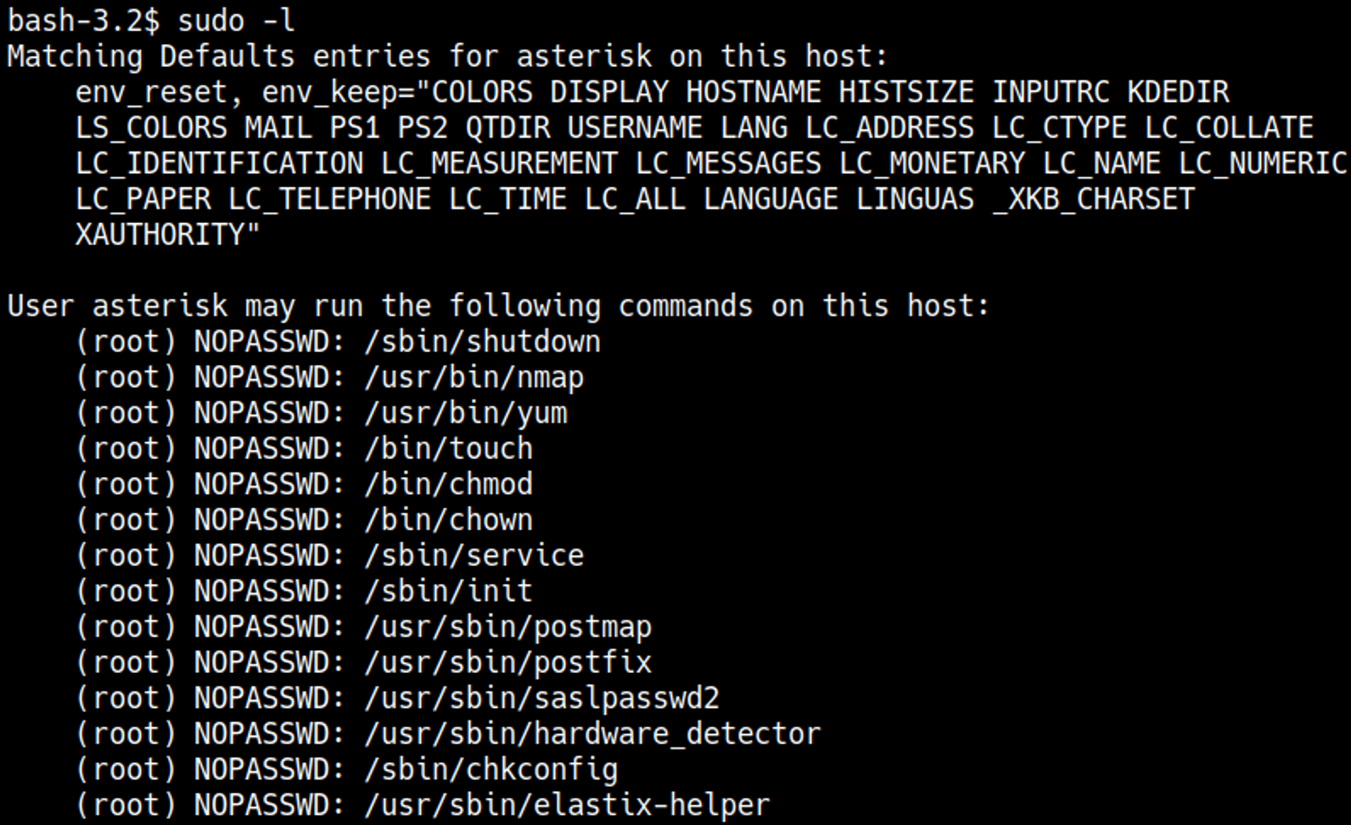Click the /usr/sbin/hardware_detector path
The width and height of the screenshot is (1351, 825).
click(x=592, y=734)
